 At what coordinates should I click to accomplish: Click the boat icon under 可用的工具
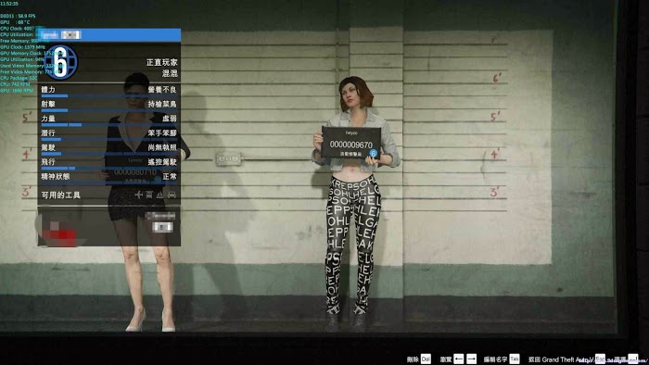coord(160,195)
